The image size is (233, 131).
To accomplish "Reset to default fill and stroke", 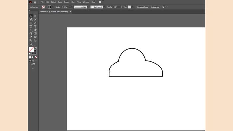I will point(30,54).
